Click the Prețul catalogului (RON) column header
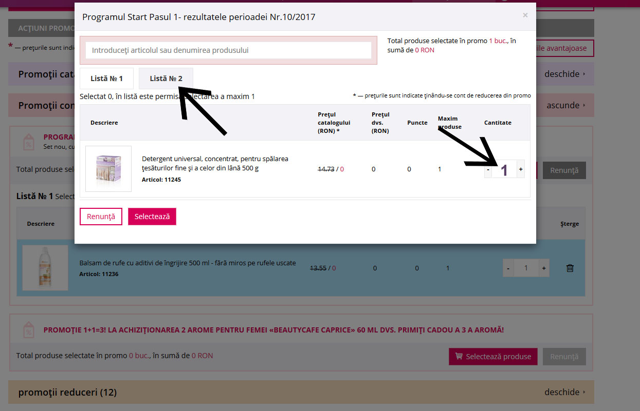The height and width of the screenshot is (411, 640). (334, 123)
